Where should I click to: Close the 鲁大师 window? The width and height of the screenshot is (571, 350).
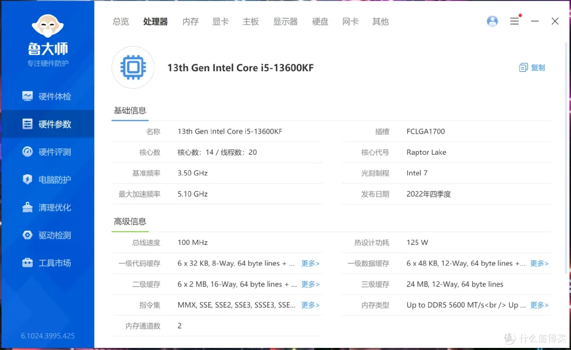[555, 21]
